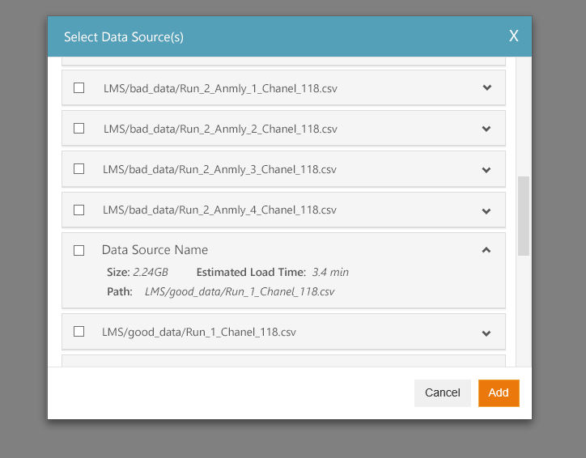Click the good_data/Run_1_Chanel_118.csv path text
Viewport: 586px width, 458px height.
pyautogui.click(x=240, y=292)
